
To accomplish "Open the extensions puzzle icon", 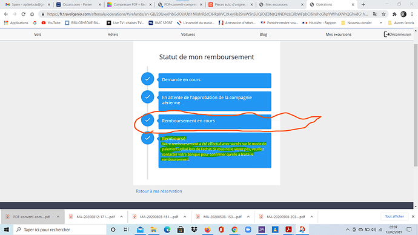I will (x=394, y=14).
